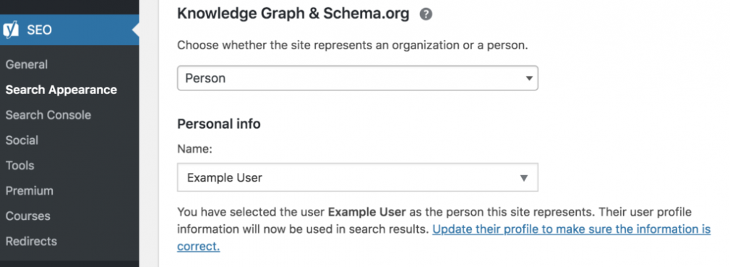Open the Search Console submenu
The height and width of the screenshot is (267, 730).
pyautogui.click(x=48, y=114)
